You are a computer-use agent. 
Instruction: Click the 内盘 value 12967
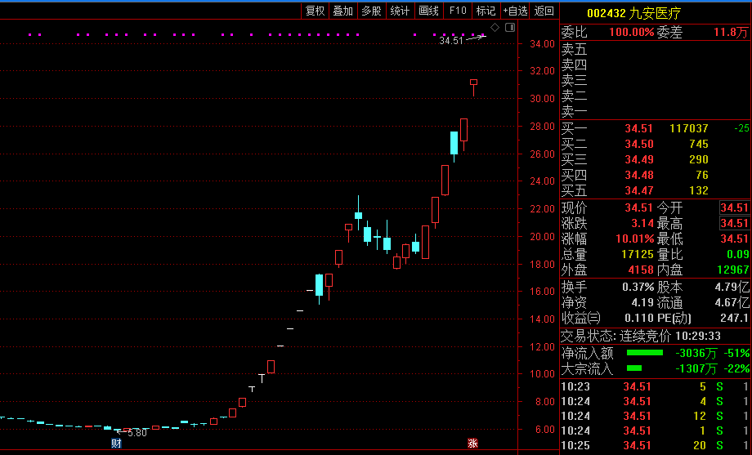coord(733,270)
